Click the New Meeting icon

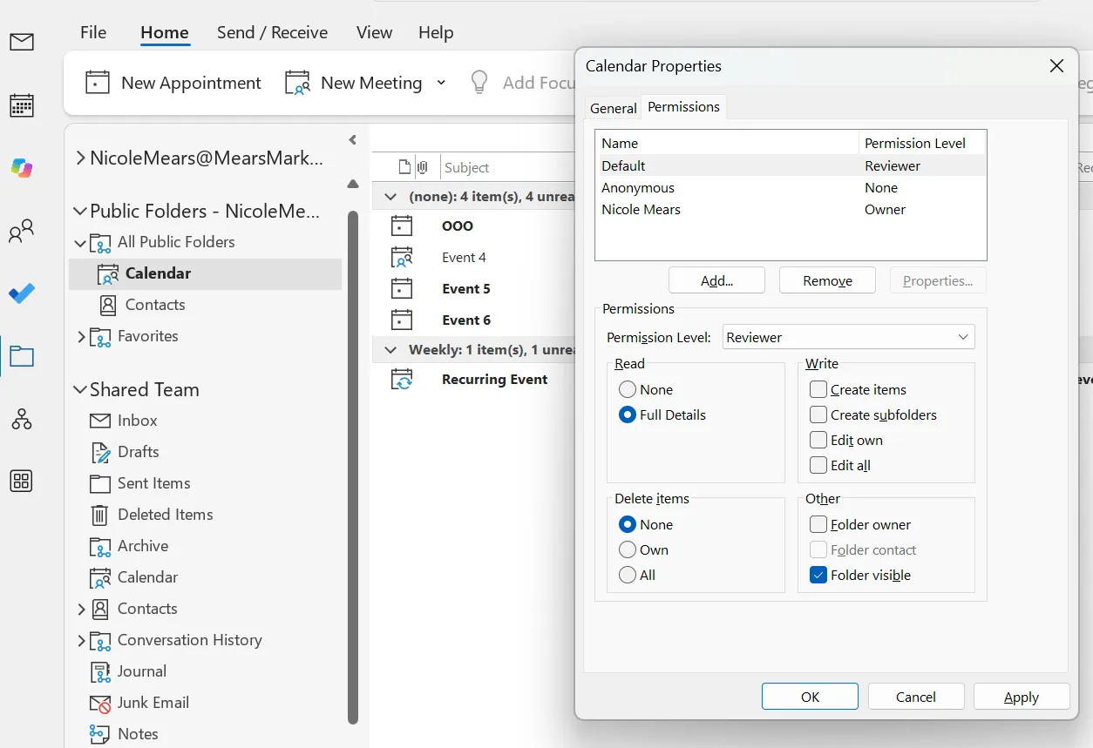[298, 83]
